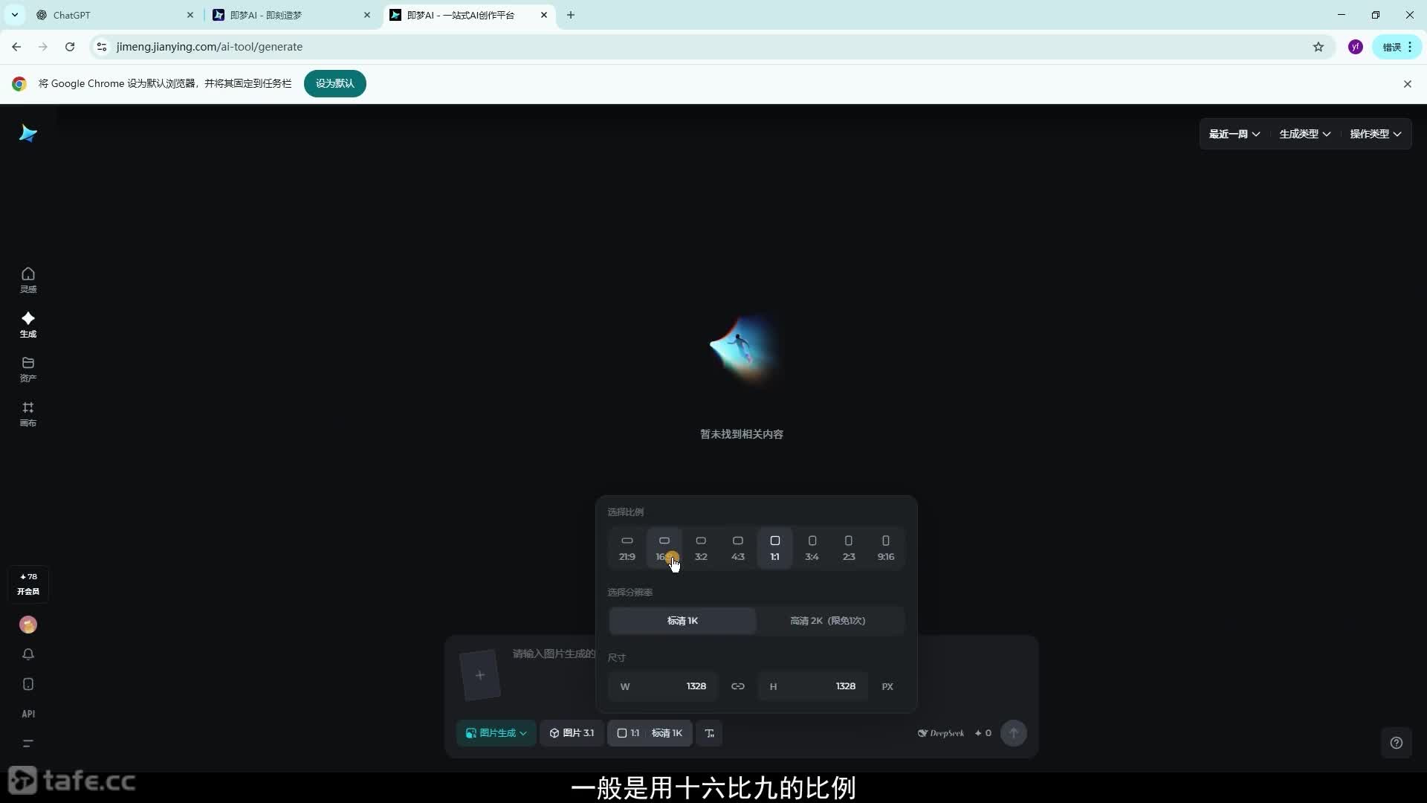
Task: Close the ChatGPT tab
Action: tap(190, 15)
